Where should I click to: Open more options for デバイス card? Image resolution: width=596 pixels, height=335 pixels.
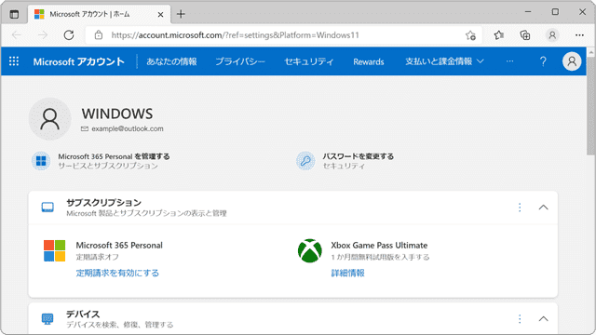point(520,318)
